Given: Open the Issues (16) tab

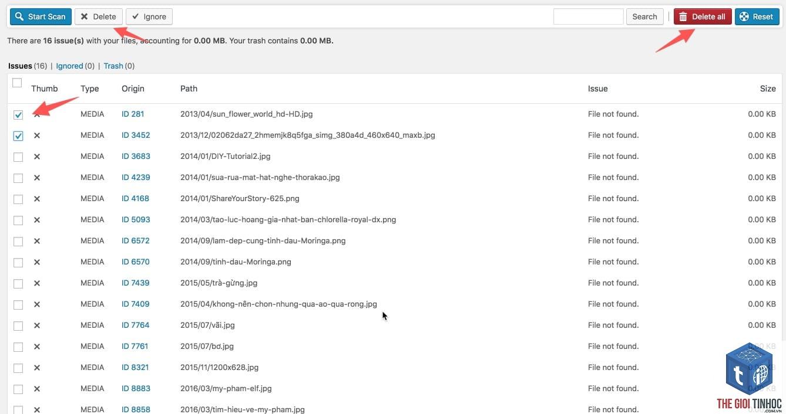Looking at the screenshot, I should (28, 66).
